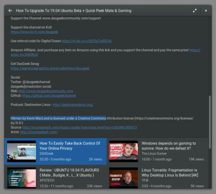Select title Windows depends on gaming to survive
The height and width of the screenshot is (194, 216).
(169, 146)
